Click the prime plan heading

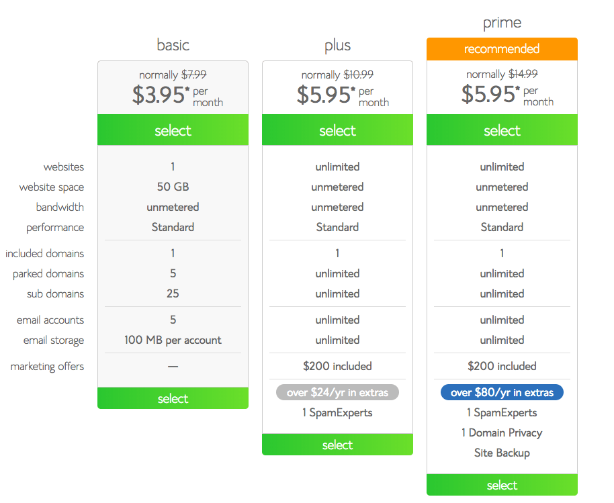(502, 23)
